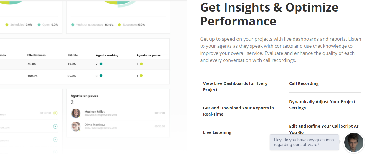Image resolution: width=369 pixels, height=154 pixels.
Task: Open the chat message bubble about software questions
Action: click(x=304, y=142)
